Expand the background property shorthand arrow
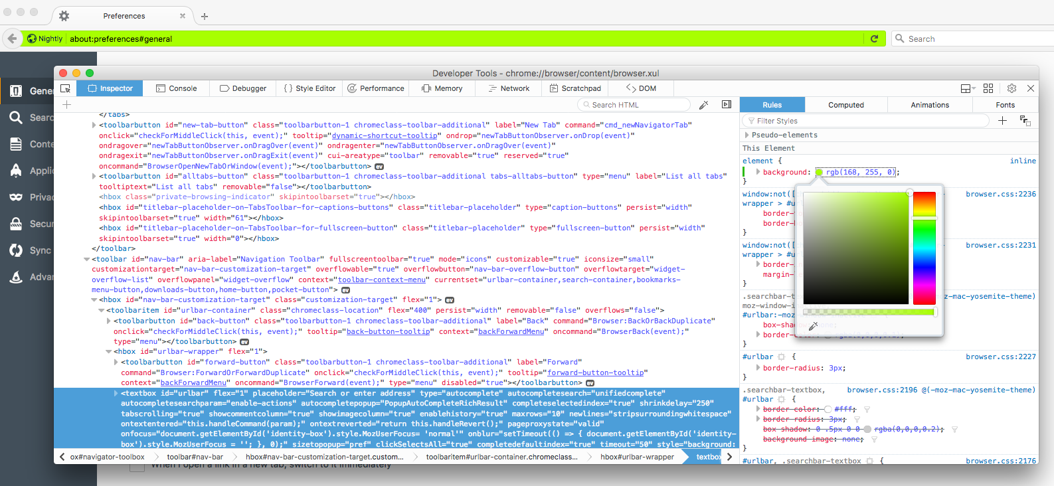Screen dimensions: 1054x486 (758, 172)
